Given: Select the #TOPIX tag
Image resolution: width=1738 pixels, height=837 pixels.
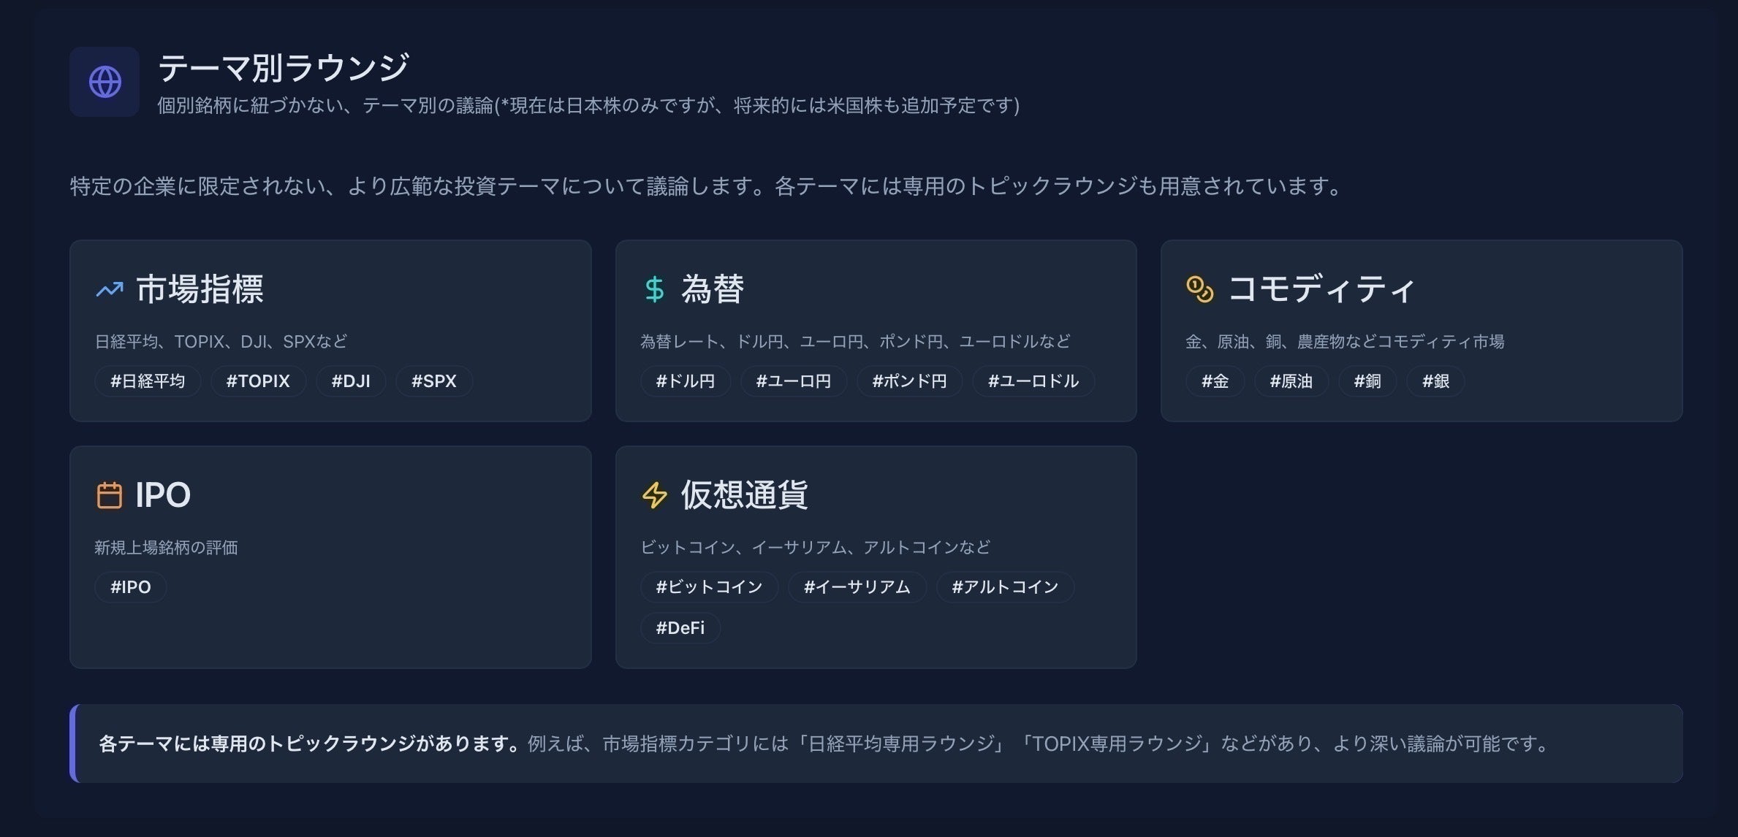Looking at the screenshot, I should (257, 381).
